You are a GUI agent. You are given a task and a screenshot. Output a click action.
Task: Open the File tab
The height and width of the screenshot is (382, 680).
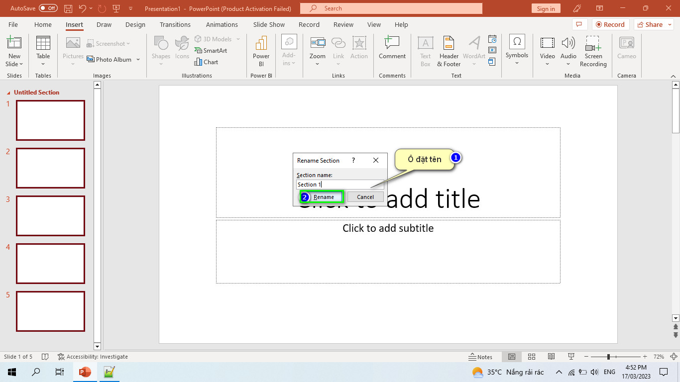click(13, 24)
